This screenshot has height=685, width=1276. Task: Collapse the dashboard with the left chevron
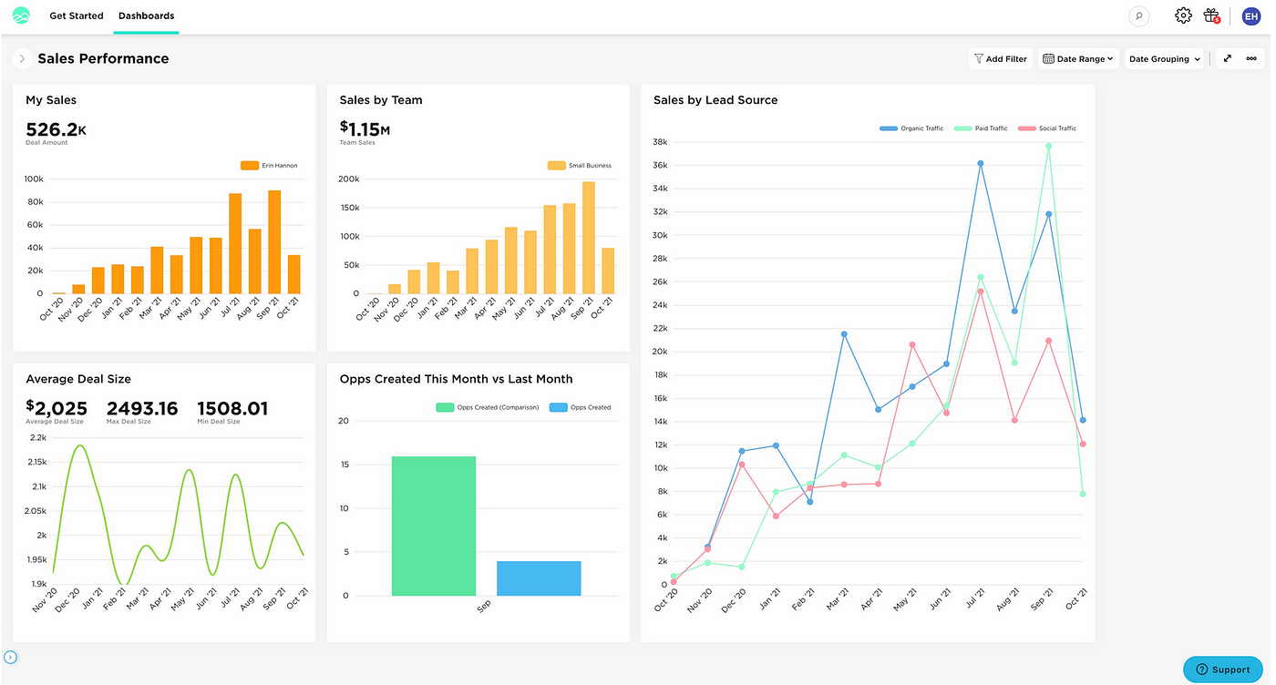click(x=22, y=57)
